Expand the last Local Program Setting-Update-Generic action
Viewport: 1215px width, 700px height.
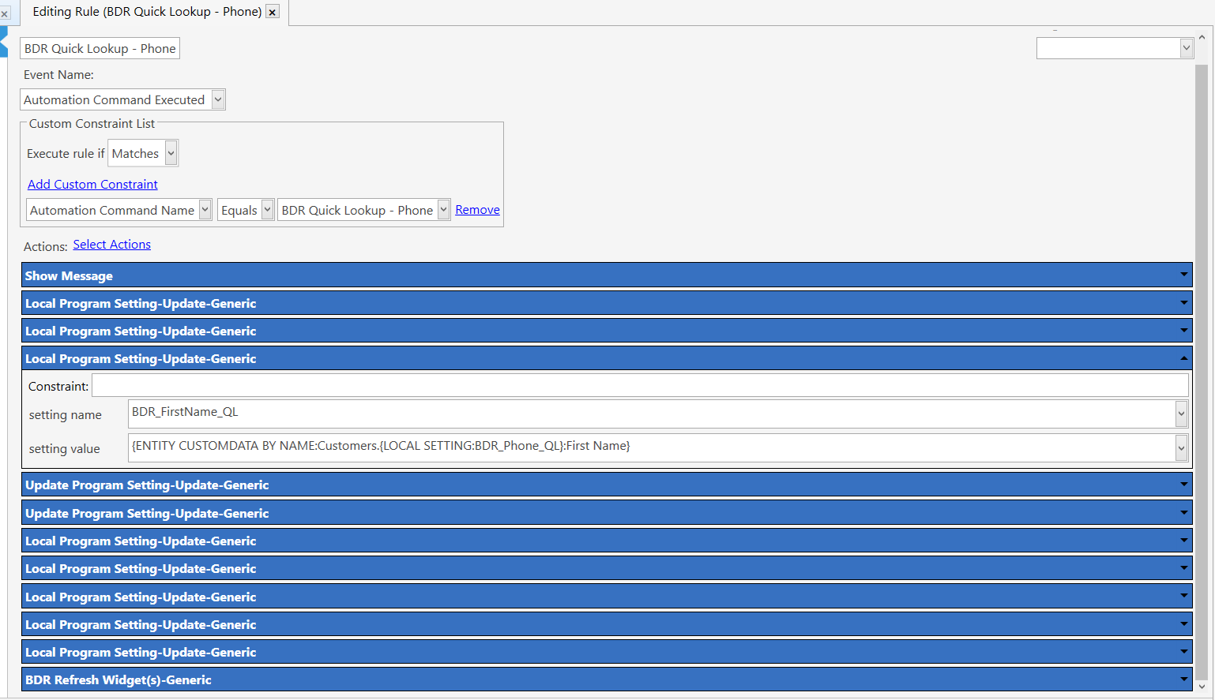tap(1183, 652)
